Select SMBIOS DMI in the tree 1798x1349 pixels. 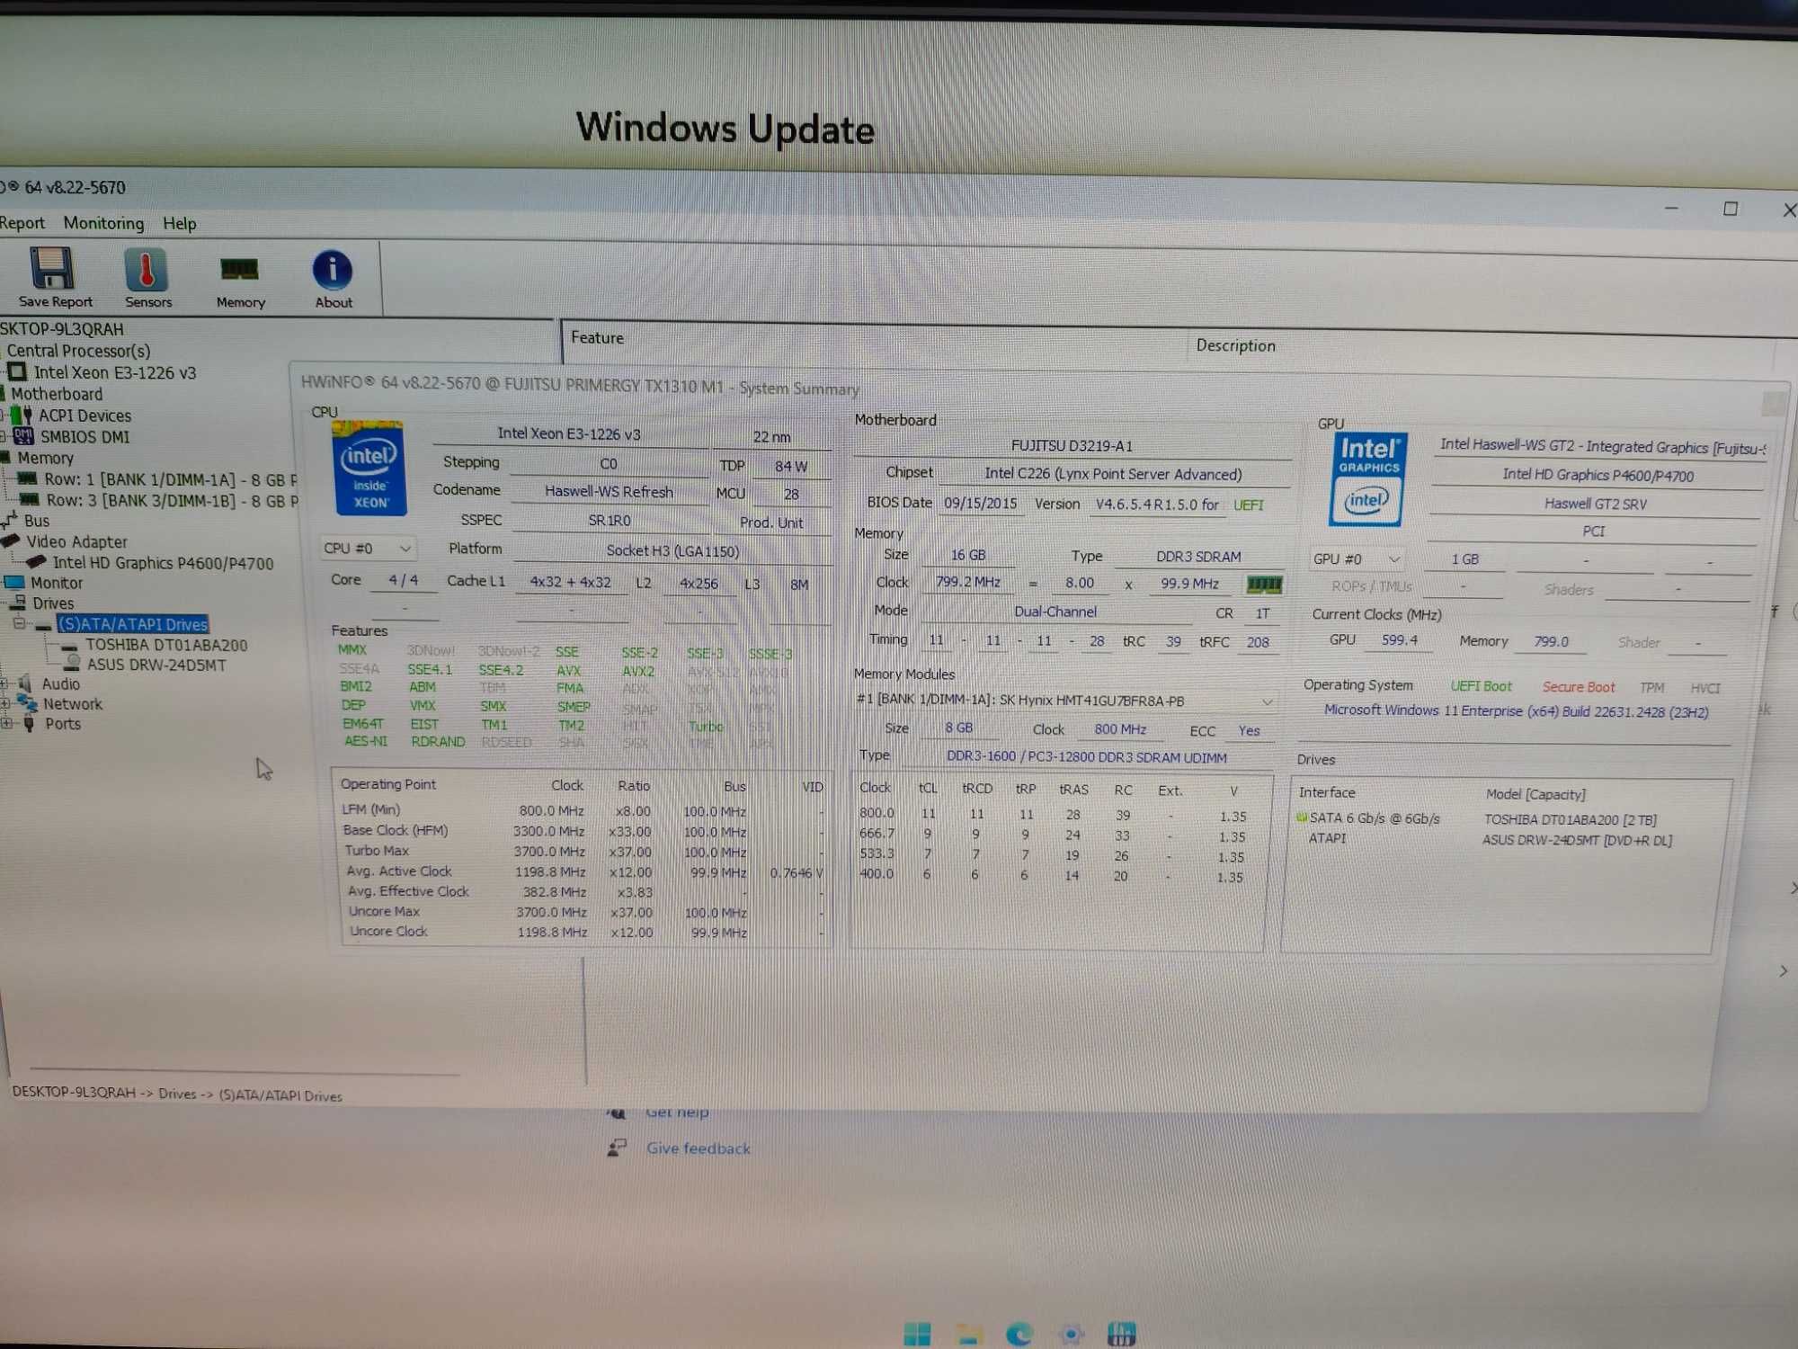click(x=84, y=437)
